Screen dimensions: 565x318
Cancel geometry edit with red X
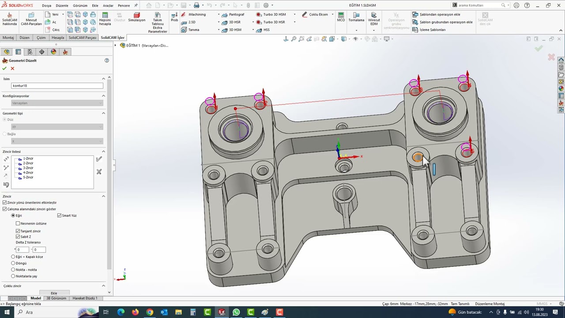coord(12,68)
